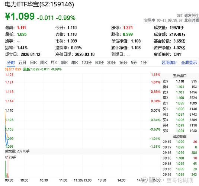Click the ¥1.099 current price

pyautogui.click(x=20, y=16)
